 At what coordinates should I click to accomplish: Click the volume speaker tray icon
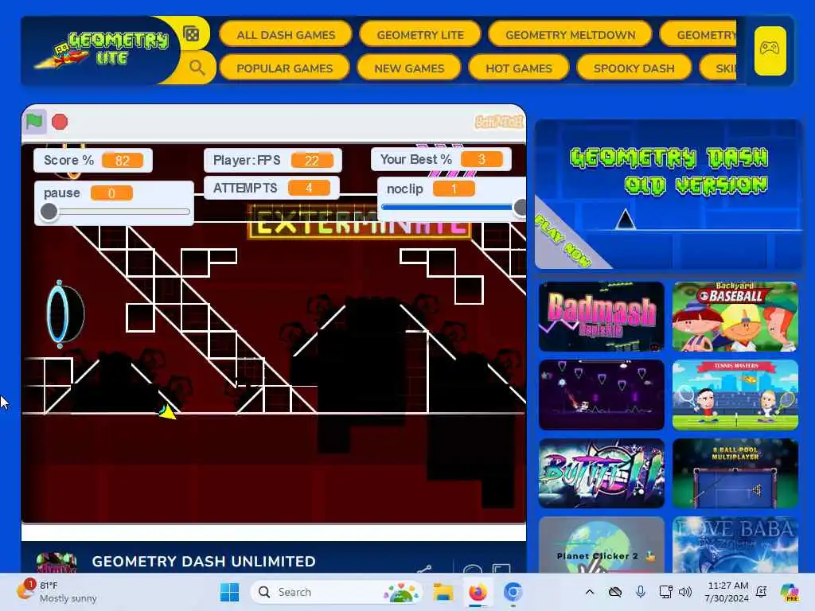(x=685, y=592)
